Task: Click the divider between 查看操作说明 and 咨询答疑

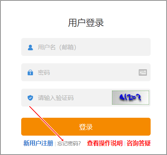Action: (x=125, y=143)
